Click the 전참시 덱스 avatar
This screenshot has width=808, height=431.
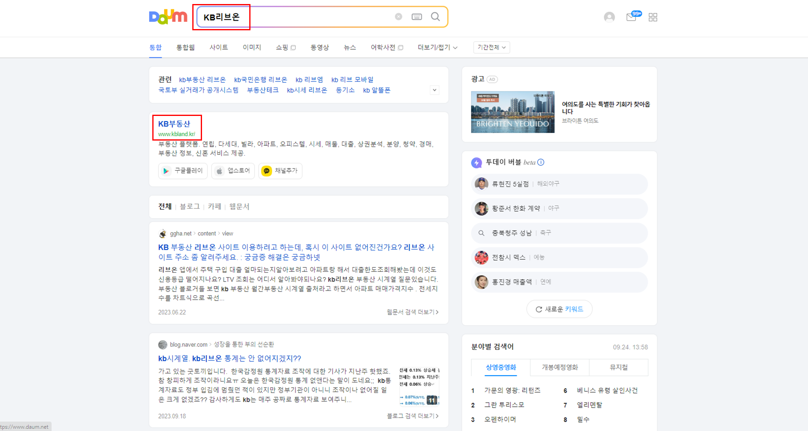[x=481, y=257]
